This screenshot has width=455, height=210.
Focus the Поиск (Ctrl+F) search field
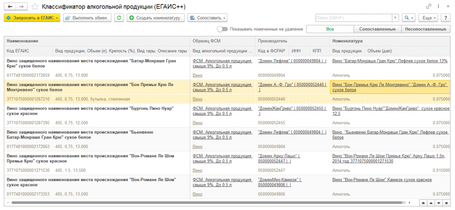coord(354,18)
